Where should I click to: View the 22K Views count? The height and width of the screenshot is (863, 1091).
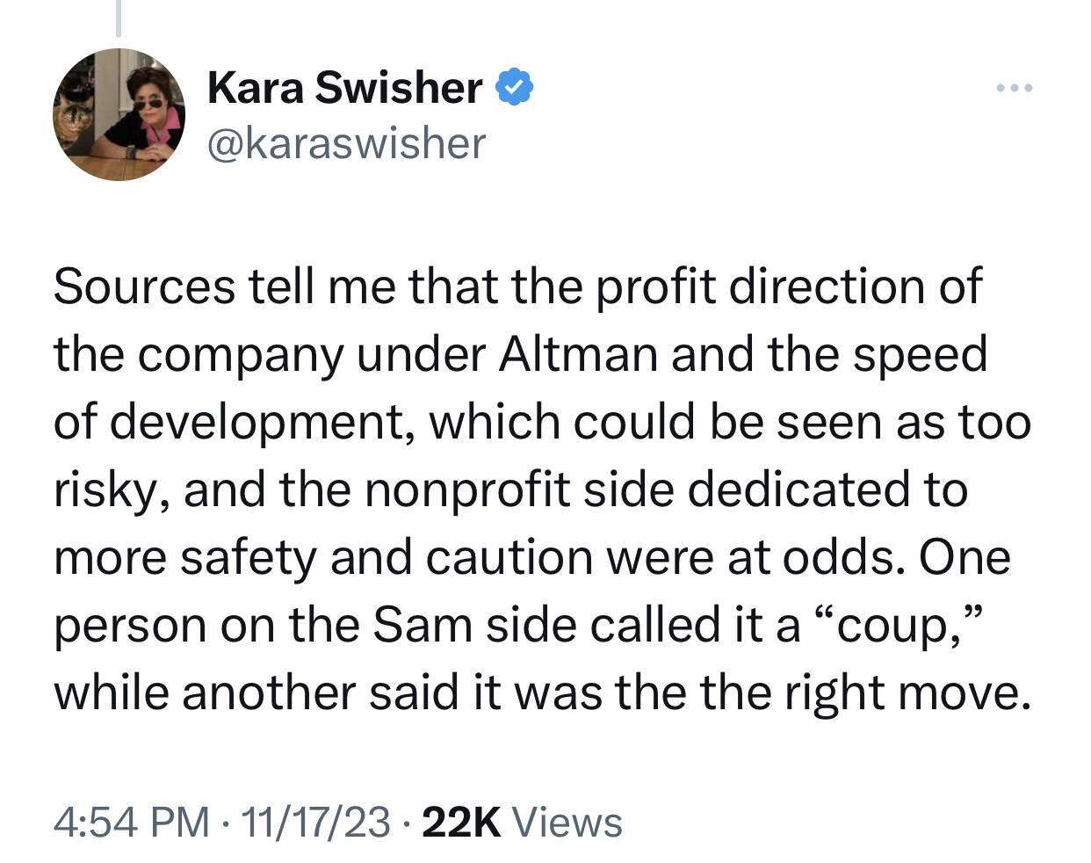[x=523, y=823]
